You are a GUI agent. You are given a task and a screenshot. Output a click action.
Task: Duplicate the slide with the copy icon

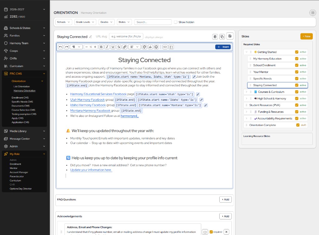point(222,37)
